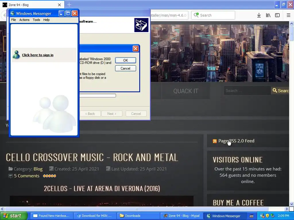Open the Windows start button
The width and height of the screenshot is (294, 220).
click(14, 216)
